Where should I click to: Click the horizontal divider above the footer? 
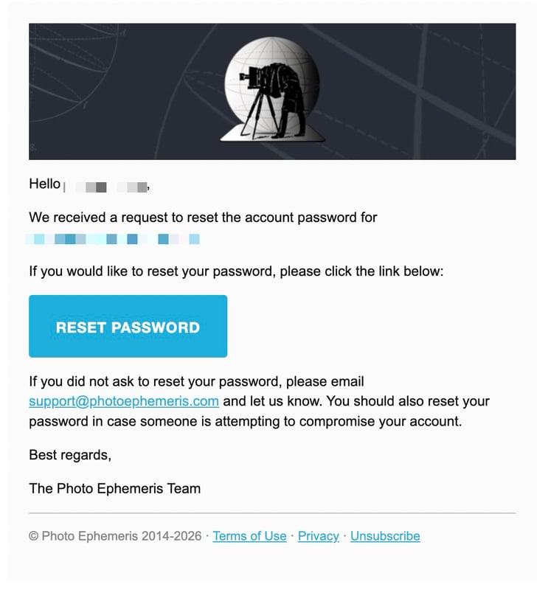coord(272,513)
